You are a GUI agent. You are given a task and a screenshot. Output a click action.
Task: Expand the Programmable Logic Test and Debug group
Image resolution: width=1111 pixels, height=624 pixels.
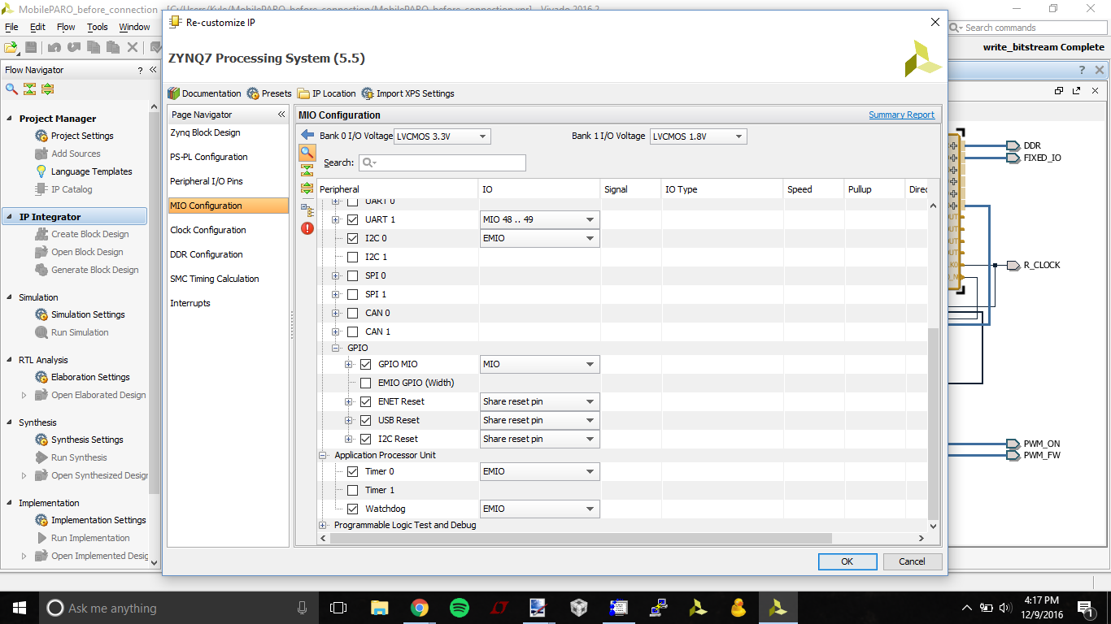coord(323,525)
